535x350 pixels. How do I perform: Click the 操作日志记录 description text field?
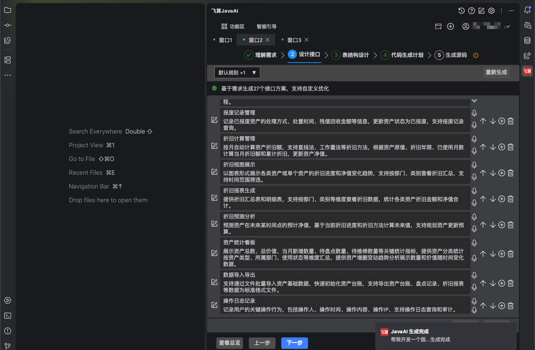[x=345, y=310]
